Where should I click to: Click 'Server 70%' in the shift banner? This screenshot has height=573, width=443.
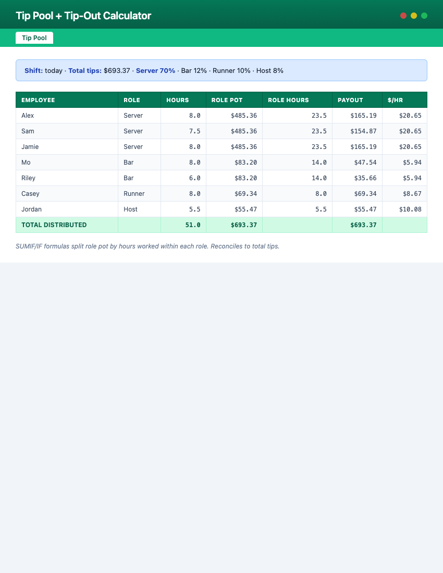(155, 70)
